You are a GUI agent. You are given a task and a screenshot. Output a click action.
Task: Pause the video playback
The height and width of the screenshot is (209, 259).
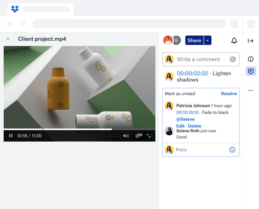(x=11, y=136)
